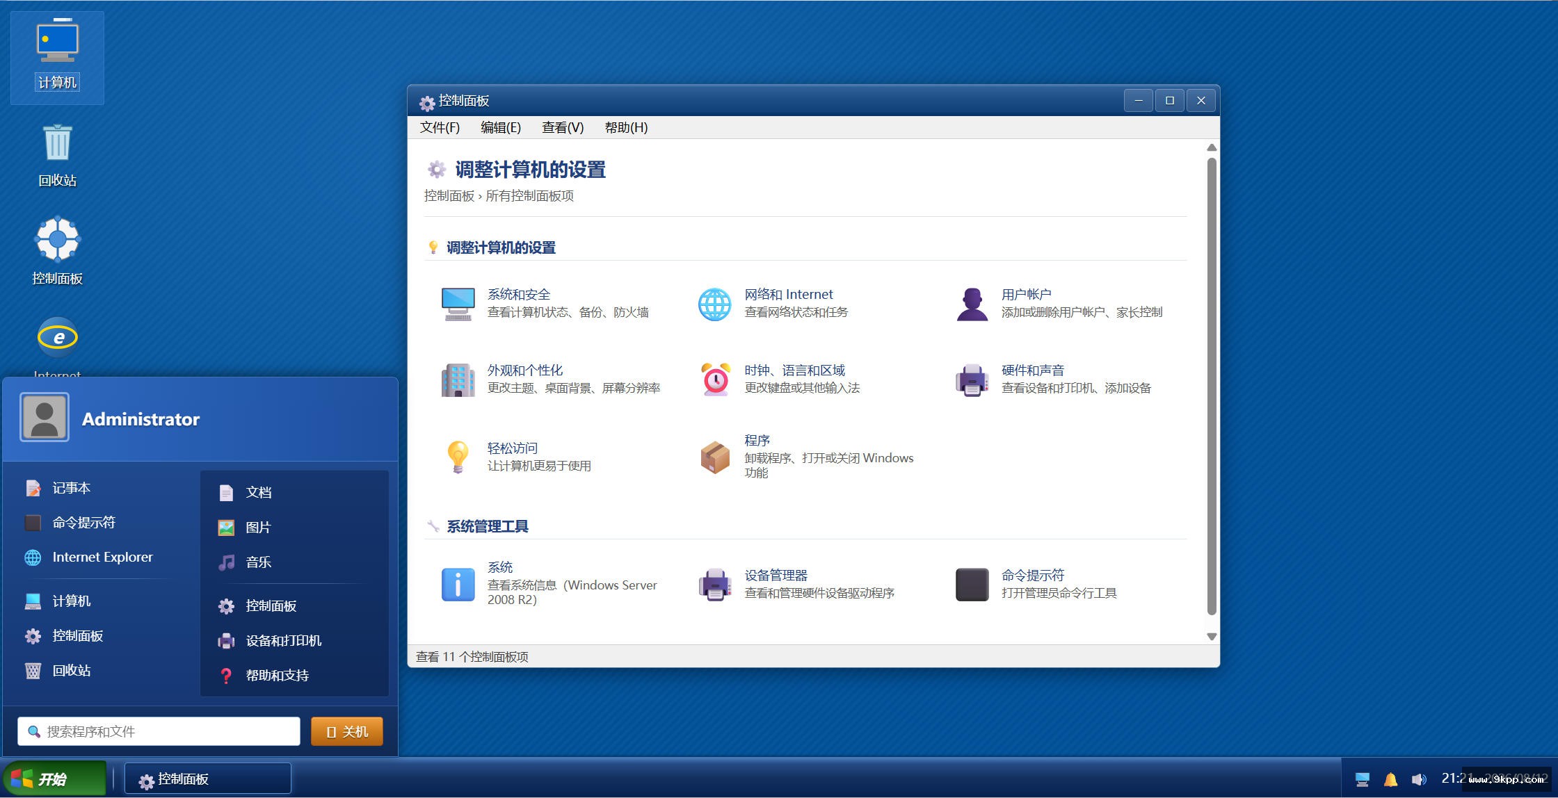Click volume speaker tray icon
This screenshot has height=798, width=1558.
[x=1418, y=779]
